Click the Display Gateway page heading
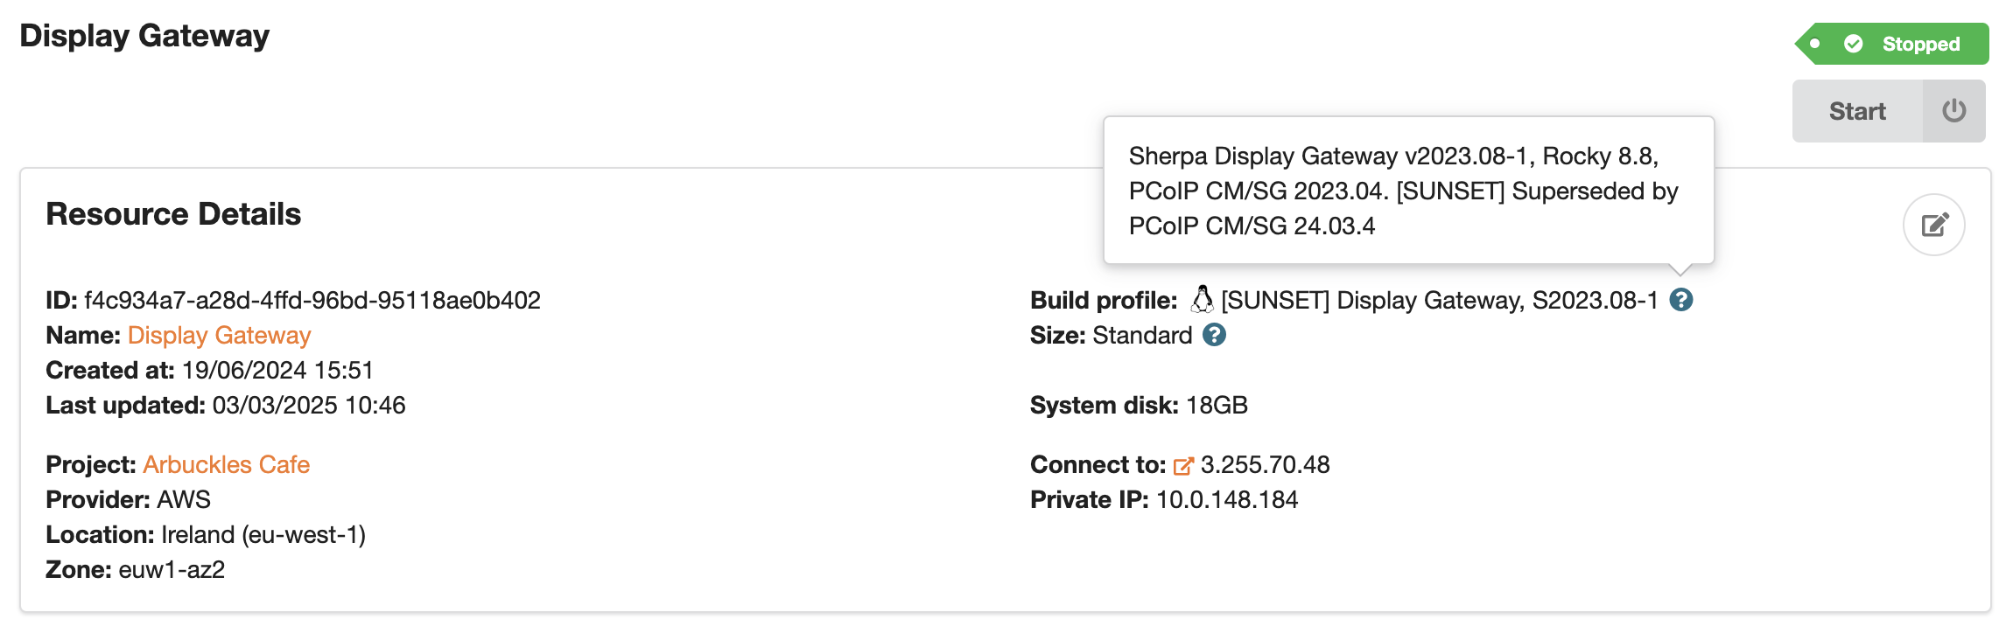The image size is (2013, 626). click(144, 36)
